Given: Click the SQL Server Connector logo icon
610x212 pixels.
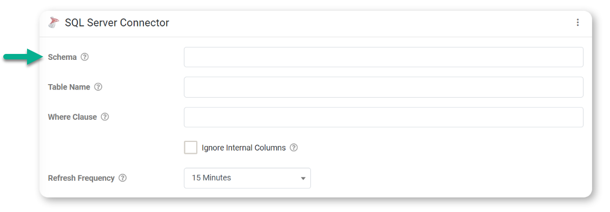Looking at the screenshot, I should click(54, 23).
